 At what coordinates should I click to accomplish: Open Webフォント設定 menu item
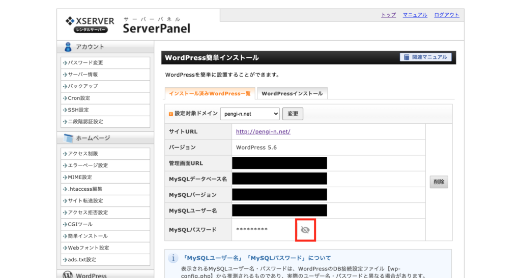pos(105,248)
